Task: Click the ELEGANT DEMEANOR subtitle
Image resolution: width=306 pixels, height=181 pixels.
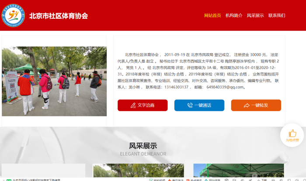Action: [x=143, y=154]
